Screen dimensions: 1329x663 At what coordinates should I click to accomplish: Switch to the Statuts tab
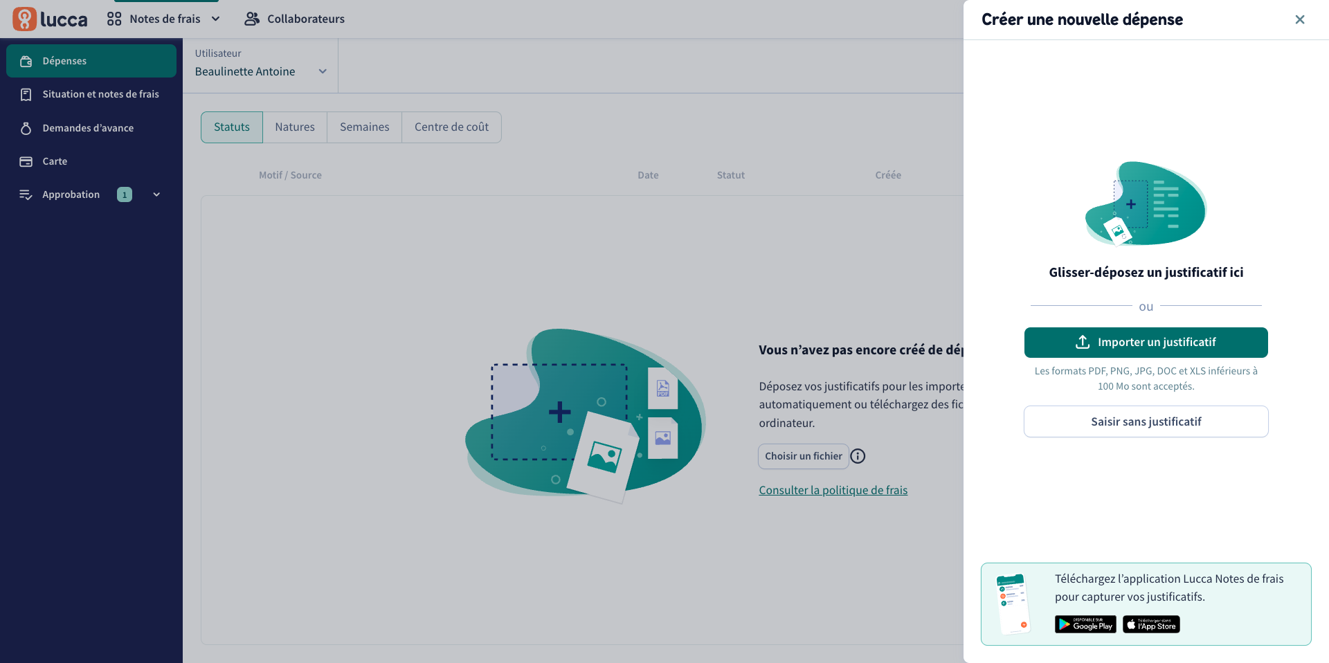(x=232, y=127)
